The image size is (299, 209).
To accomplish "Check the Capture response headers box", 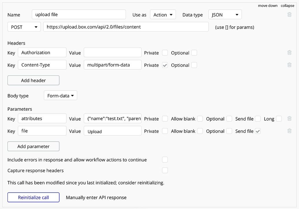I will [165, 170].
